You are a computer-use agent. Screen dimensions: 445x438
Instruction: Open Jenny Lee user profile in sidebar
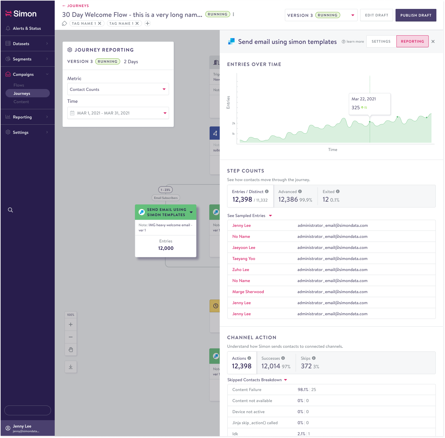pyautogui.click(x=28, y=428)
